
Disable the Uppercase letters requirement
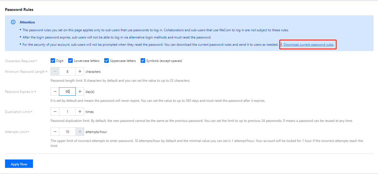106,61
